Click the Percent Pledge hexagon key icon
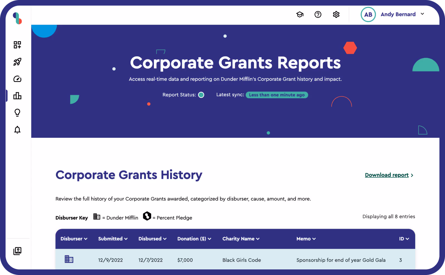The width and height of the screenshot is (445, 275). [147, 216]
